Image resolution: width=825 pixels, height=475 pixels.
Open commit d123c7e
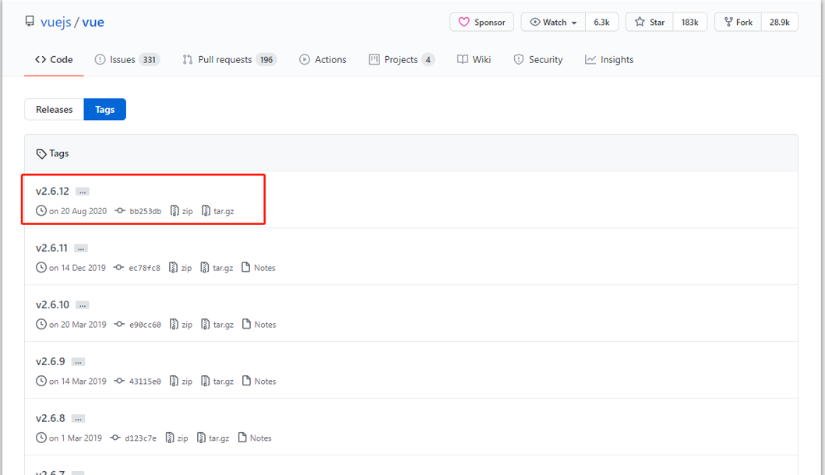(134, 438)
